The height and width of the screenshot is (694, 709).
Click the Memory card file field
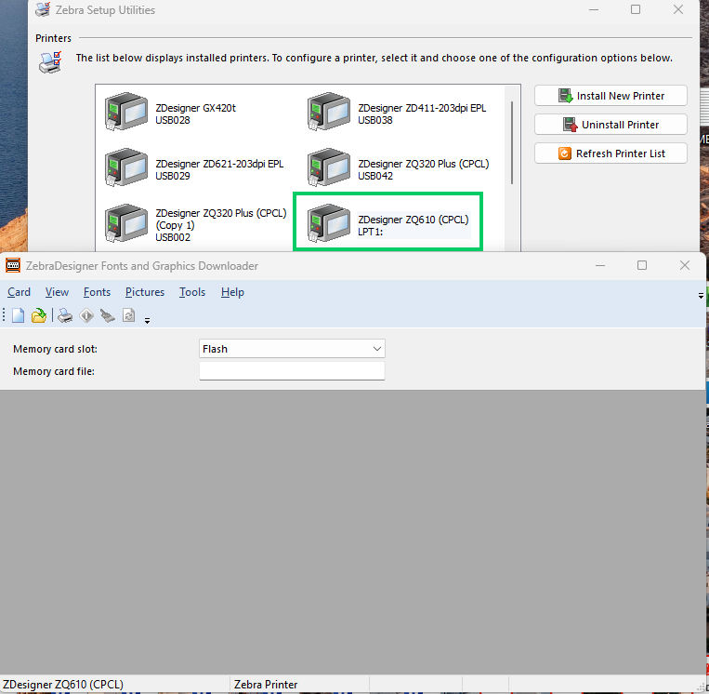pos(292,371)
